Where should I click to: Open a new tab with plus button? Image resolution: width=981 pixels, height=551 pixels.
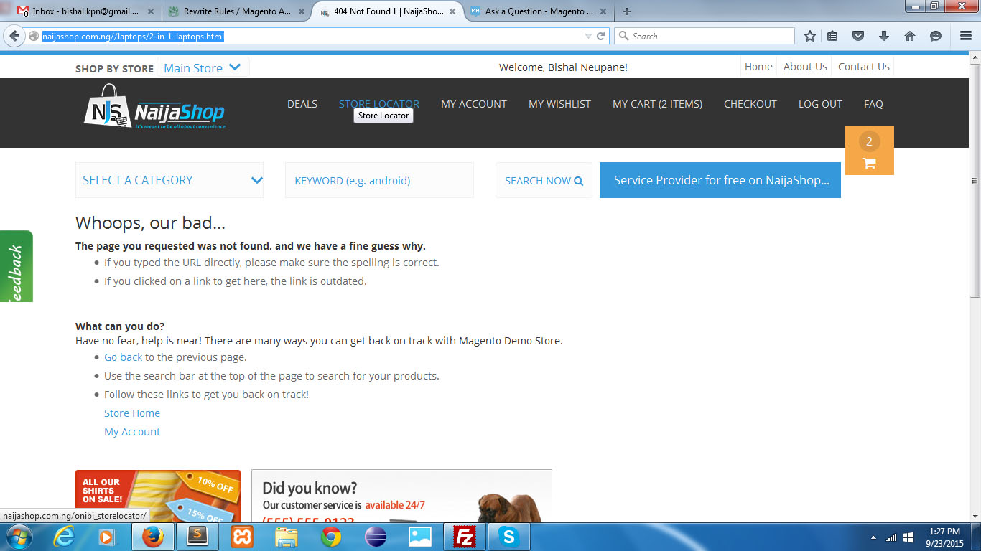[x=627, y=11]
